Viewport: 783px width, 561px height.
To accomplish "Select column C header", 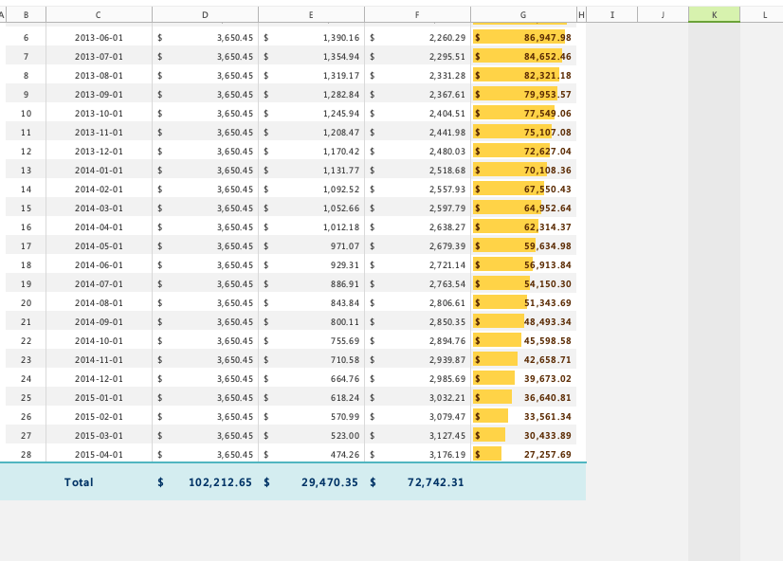I will (x=99, y=14).
